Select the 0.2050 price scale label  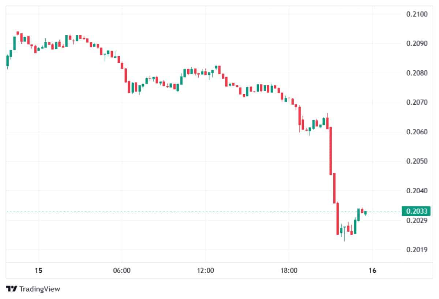pos(417,161)
